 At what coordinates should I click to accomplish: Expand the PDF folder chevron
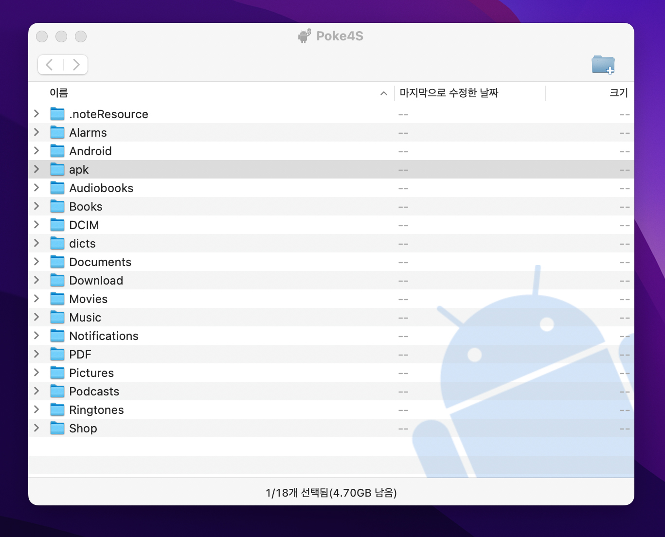(x=36, y=354)
